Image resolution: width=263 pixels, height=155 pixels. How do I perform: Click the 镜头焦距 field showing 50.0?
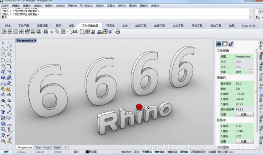[244, 84]
